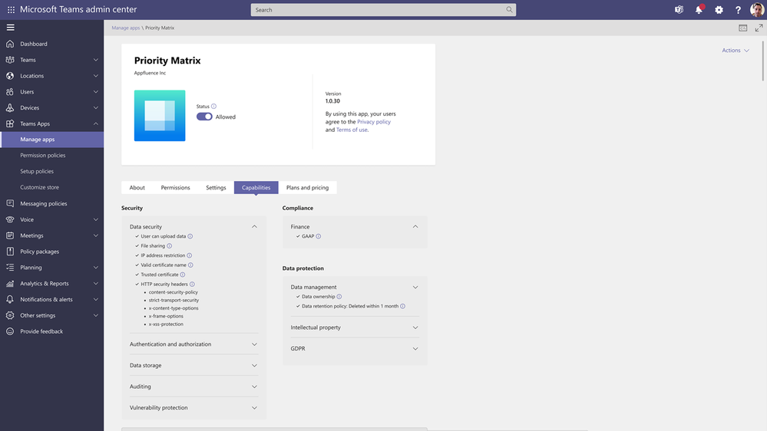Toggle the Allowed status switch
767x431 pixels.
[204, 117]
